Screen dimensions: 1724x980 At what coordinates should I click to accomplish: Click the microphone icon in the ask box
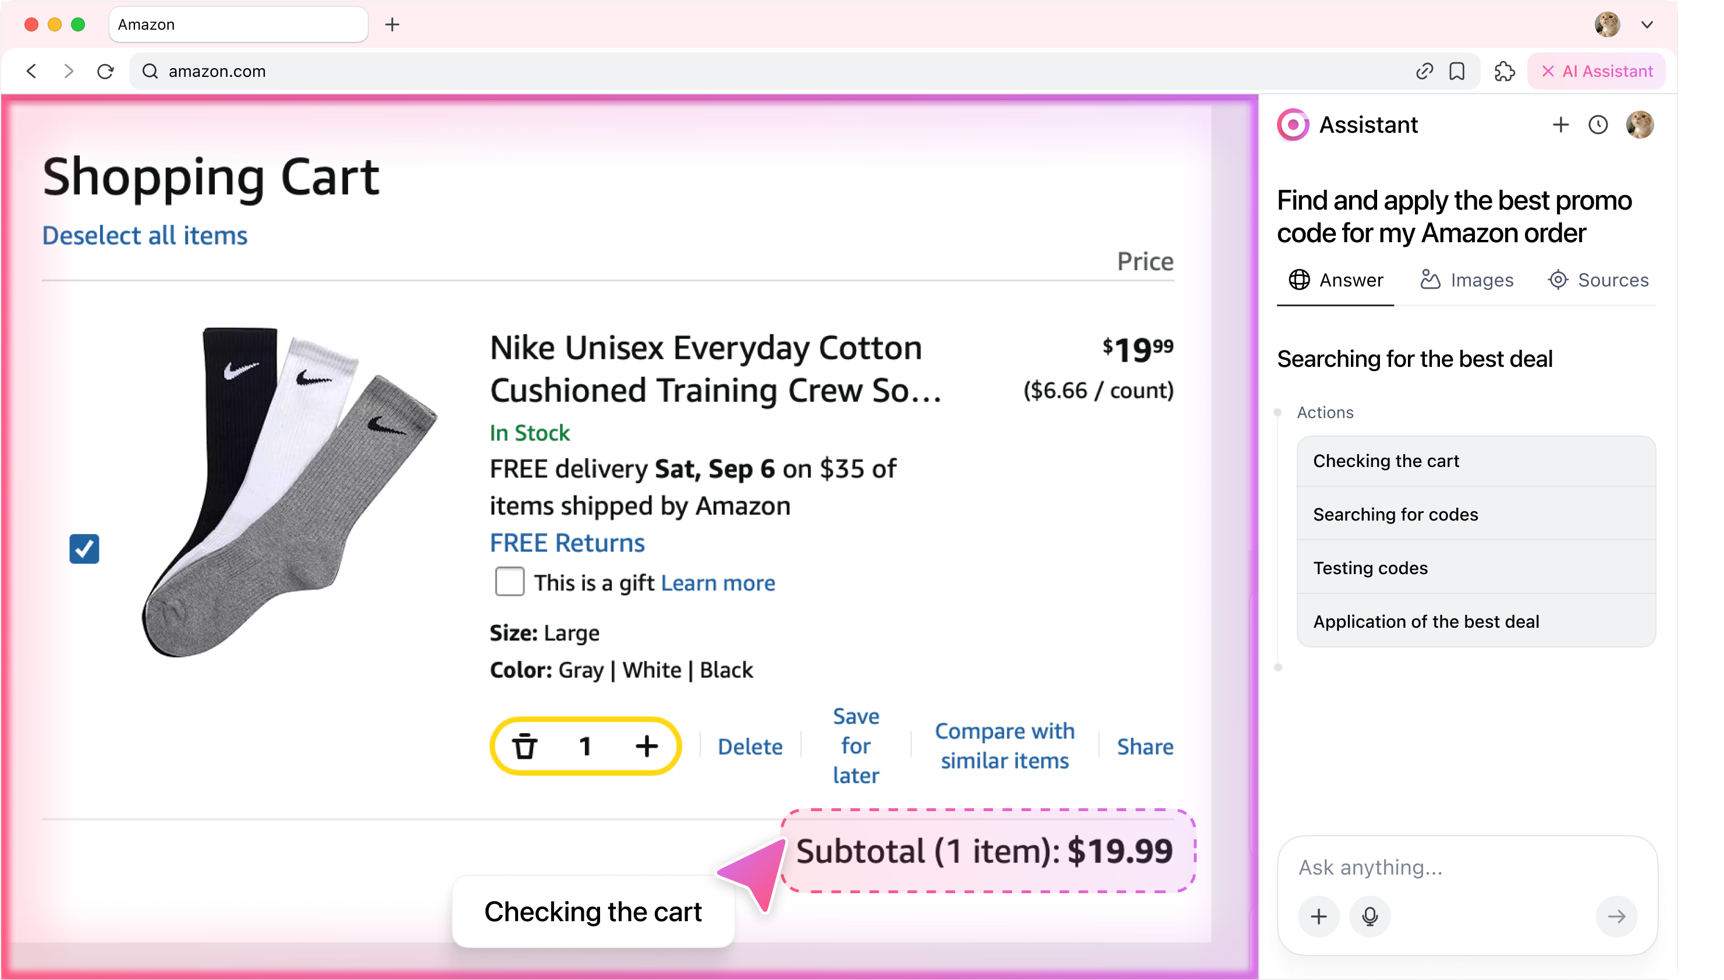(1370, 916)
